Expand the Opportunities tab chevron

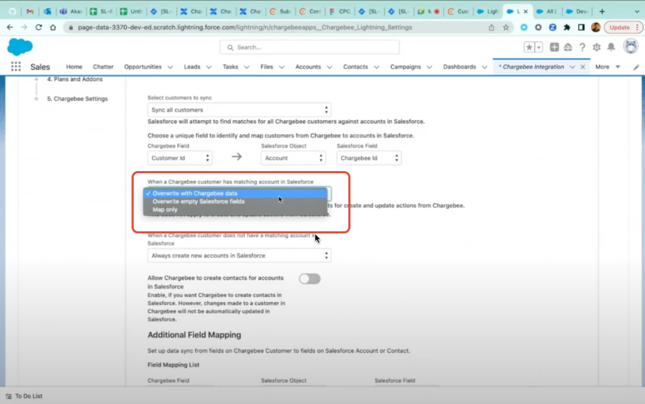click(170, 67)
